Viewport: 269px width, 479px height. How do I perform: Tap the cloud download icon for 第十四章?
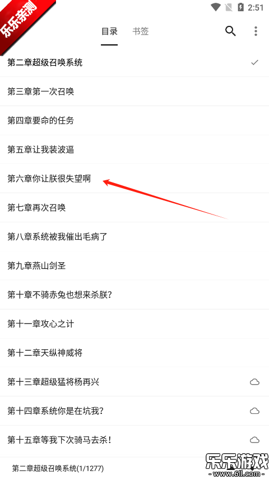[254, 411]
